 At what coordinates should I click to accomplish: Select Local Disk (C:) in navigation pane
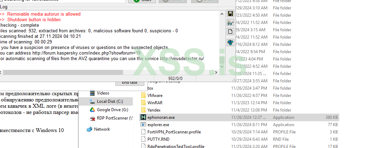pyautogui.click(x=109, y=101)
